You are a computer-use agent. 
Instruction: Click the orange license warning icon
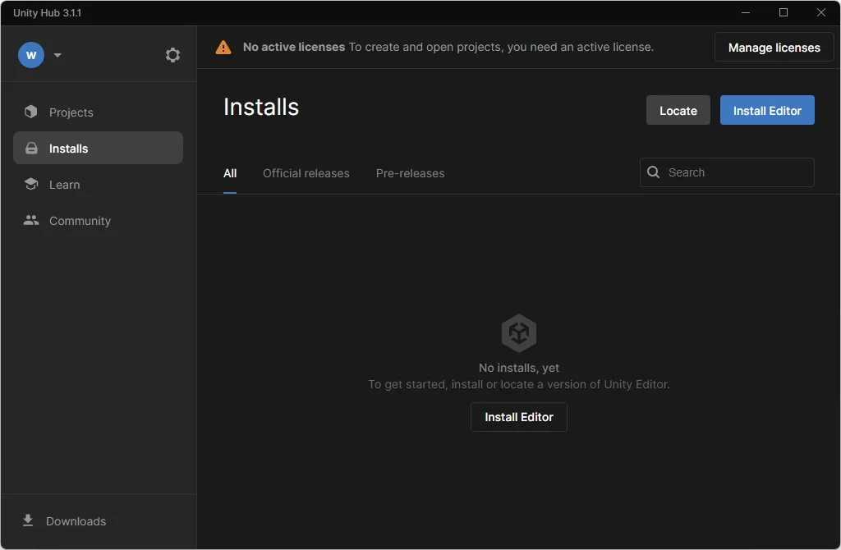(223, 47)
